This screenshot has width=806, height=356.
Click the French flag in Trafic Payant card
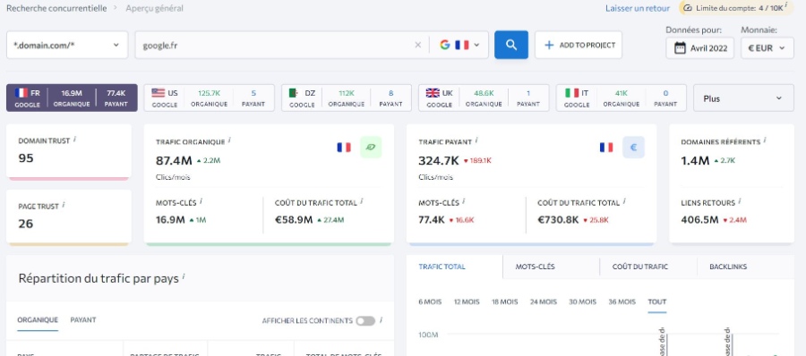pos(606,148)
